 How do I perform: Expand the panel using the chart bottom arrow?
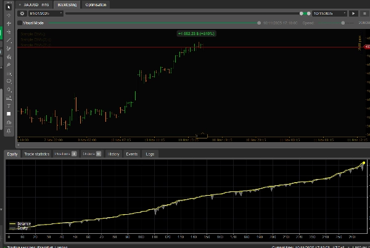pyautogui.click(x=201, y=134)
